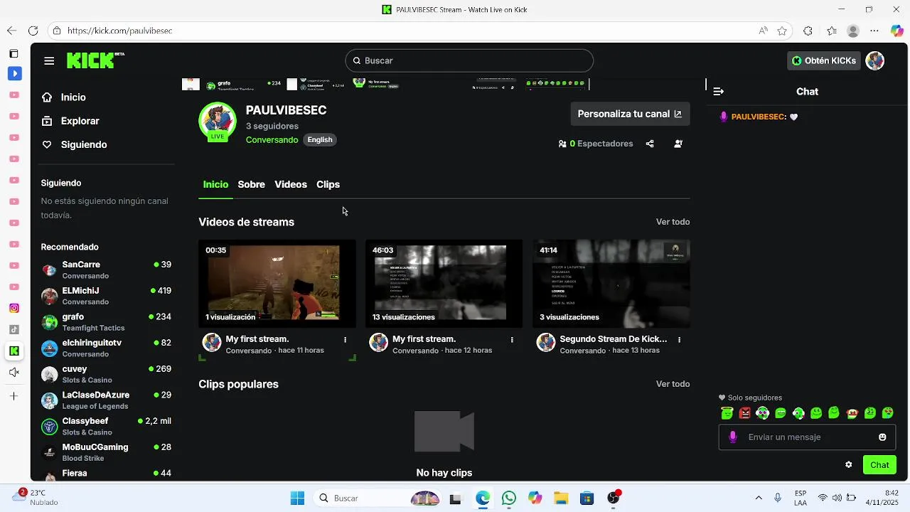Open ELMichiJ recommended channel
Screen dimensions: 910x512
point(106,296)
